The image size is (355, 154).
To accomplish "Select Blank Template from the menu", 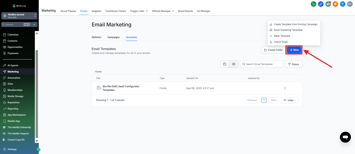I will pyautogui.click(x=282, y=36).
